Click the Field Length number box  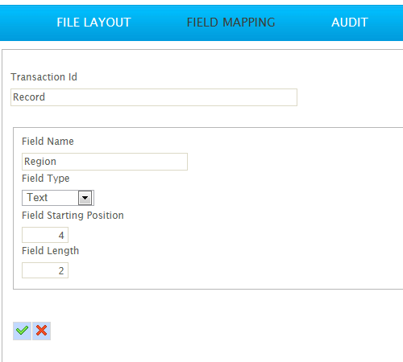pos(45,270)
